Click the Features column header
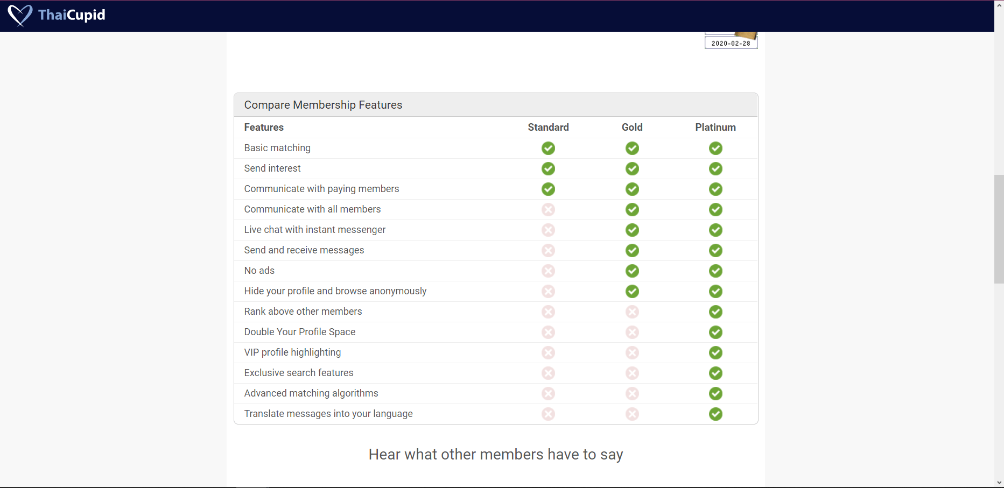Viewport: 1004px width, 488px height. 264,128
